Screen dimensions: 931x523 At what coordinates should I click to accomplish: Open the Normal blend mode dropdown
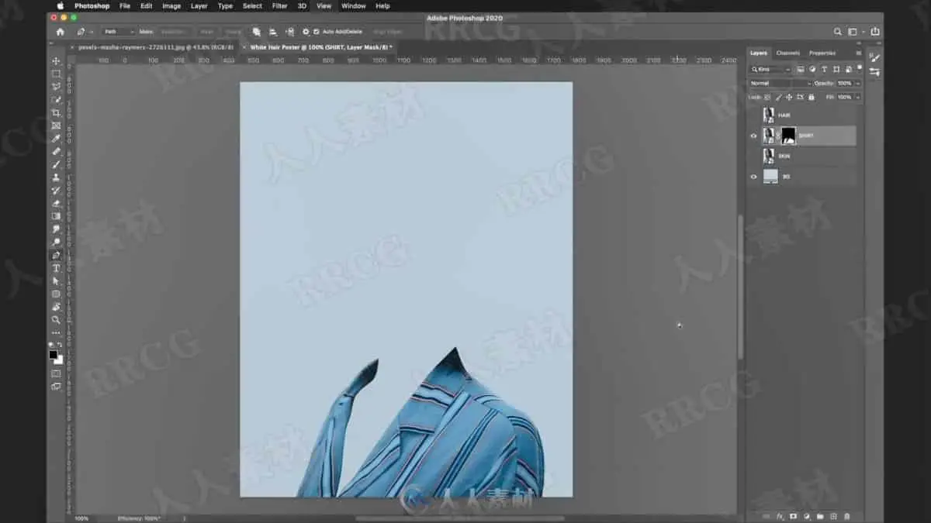(780, 83)
